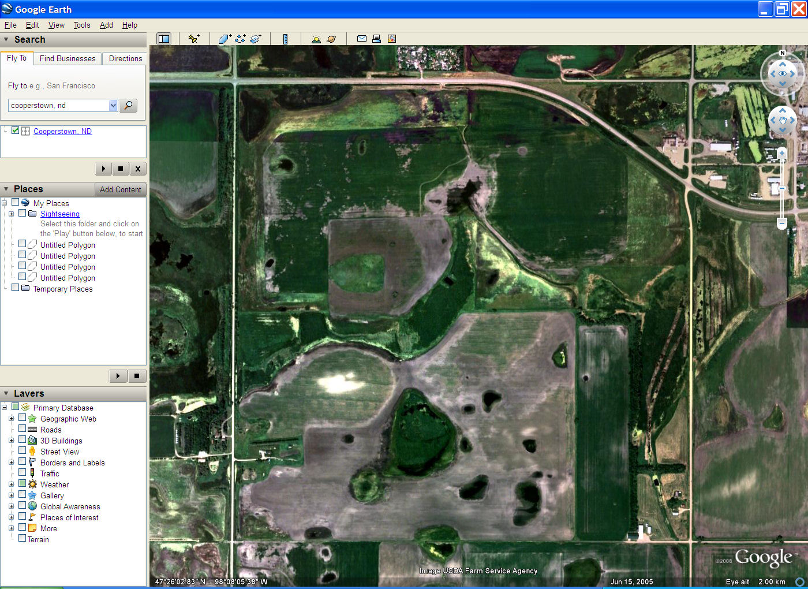Image resolution: width=808 pixels, height=589 pixels.
Task: Collapse the Places panel triangle
Action: 6,189
